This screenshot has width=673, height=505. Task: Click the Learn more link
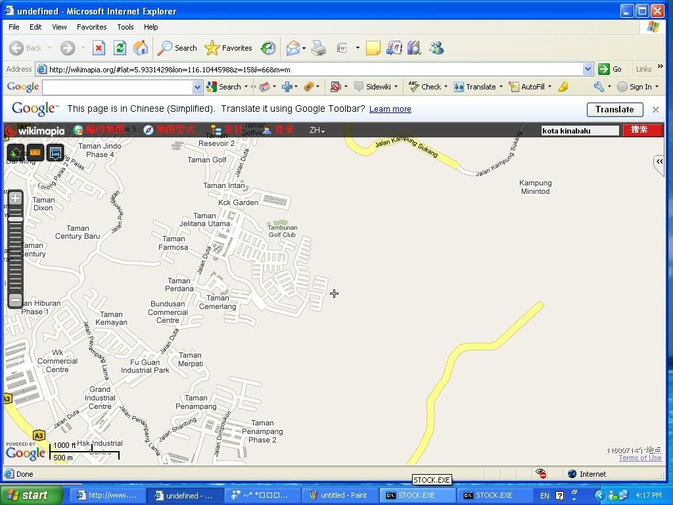(x=390, y=109)
